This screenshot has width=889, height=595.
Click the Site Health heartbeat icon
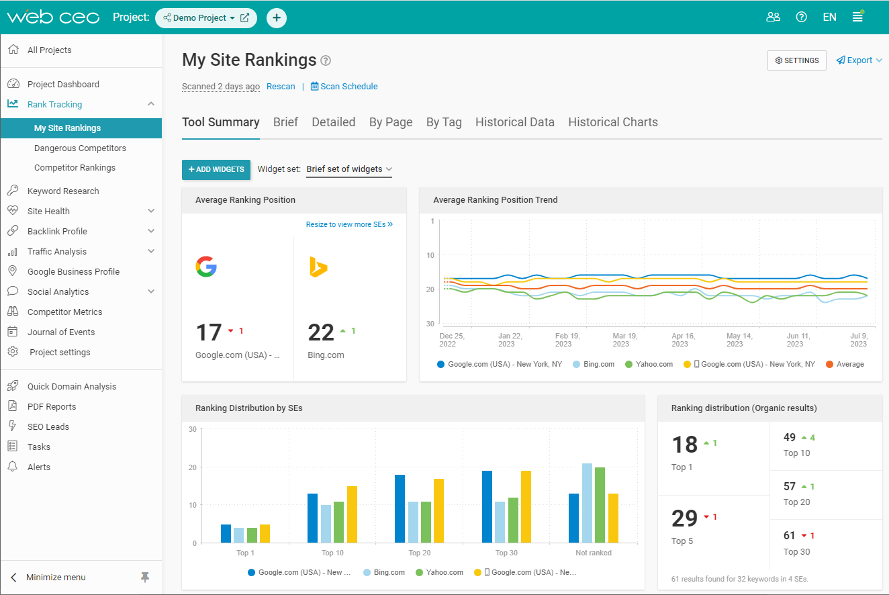[13, 211]
